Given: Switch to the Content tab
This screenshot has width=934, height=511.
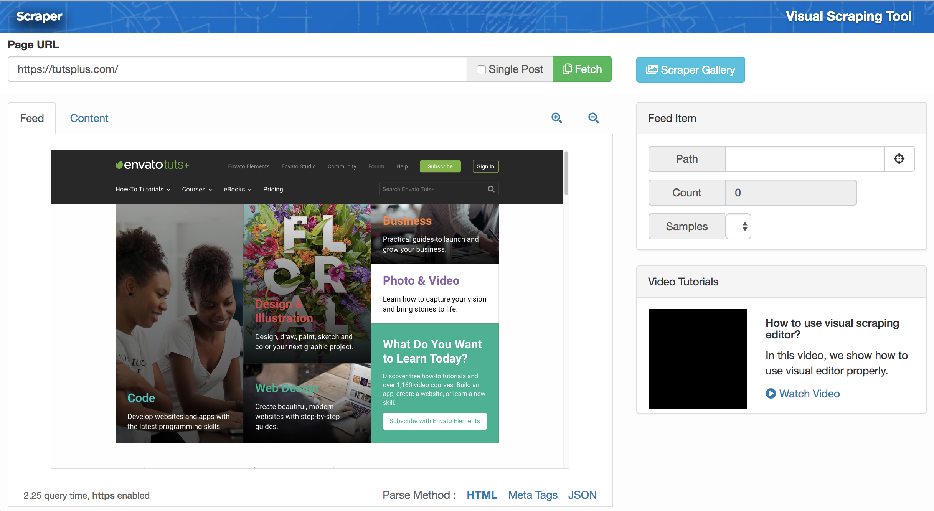Looking at the screenshot, I should click(x=89, y=118).
